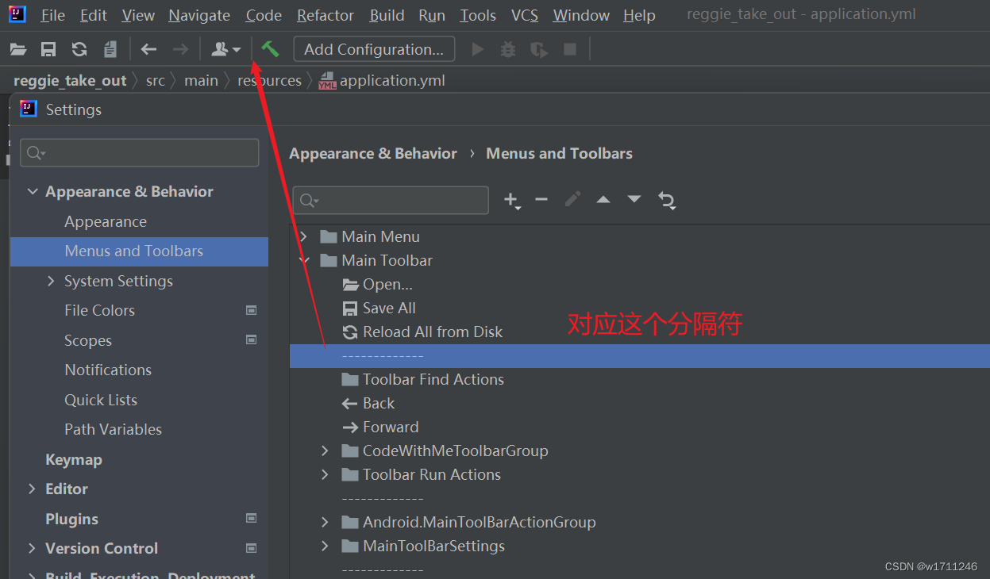The image size is (990, 579).
Task: Expand Main Menu tree node
Action: (303, 236)
